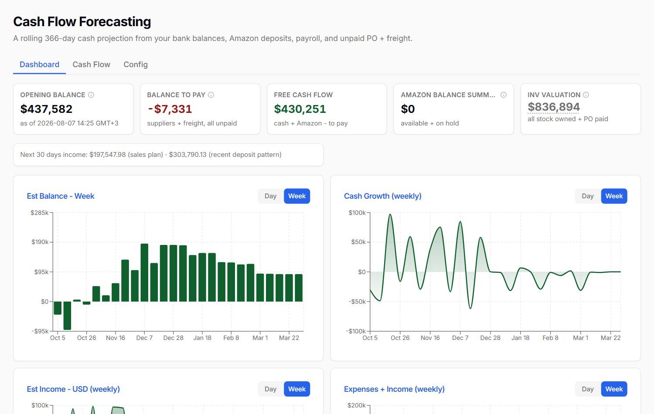Open the Cash Flow tab

(91, 64)
